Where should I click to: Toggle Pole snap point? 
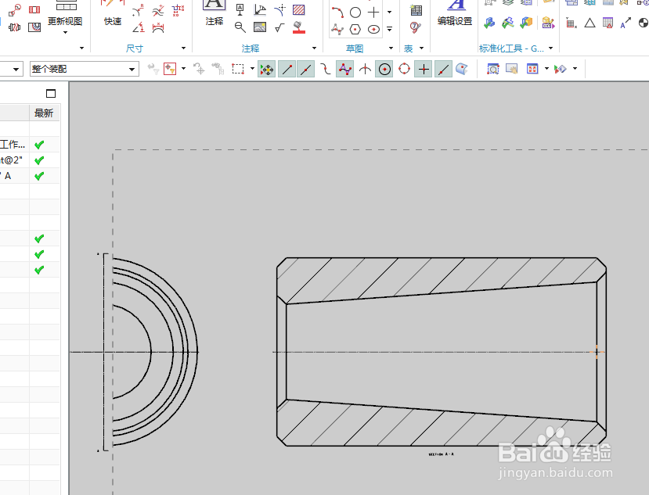[344, 69]
